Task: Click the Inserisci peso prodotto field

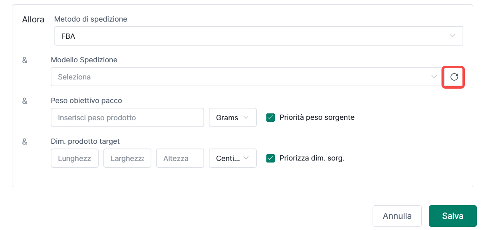Action: click(x=127, y=118)
